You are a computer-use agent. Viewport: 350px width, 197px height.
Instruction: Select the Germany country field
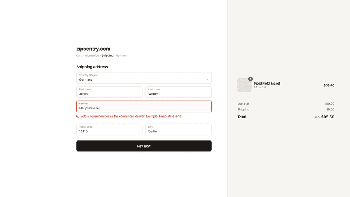coord(144,78)
